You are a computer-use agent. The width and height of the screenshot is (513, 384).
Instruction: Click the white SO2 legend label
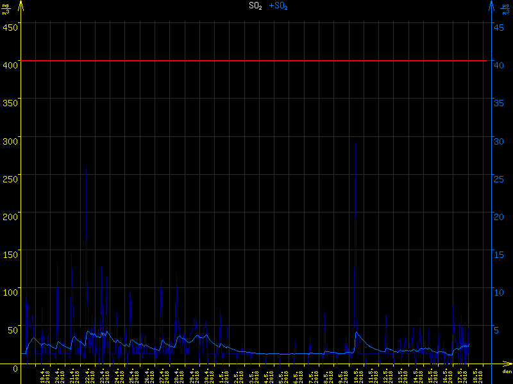[255, 6]
